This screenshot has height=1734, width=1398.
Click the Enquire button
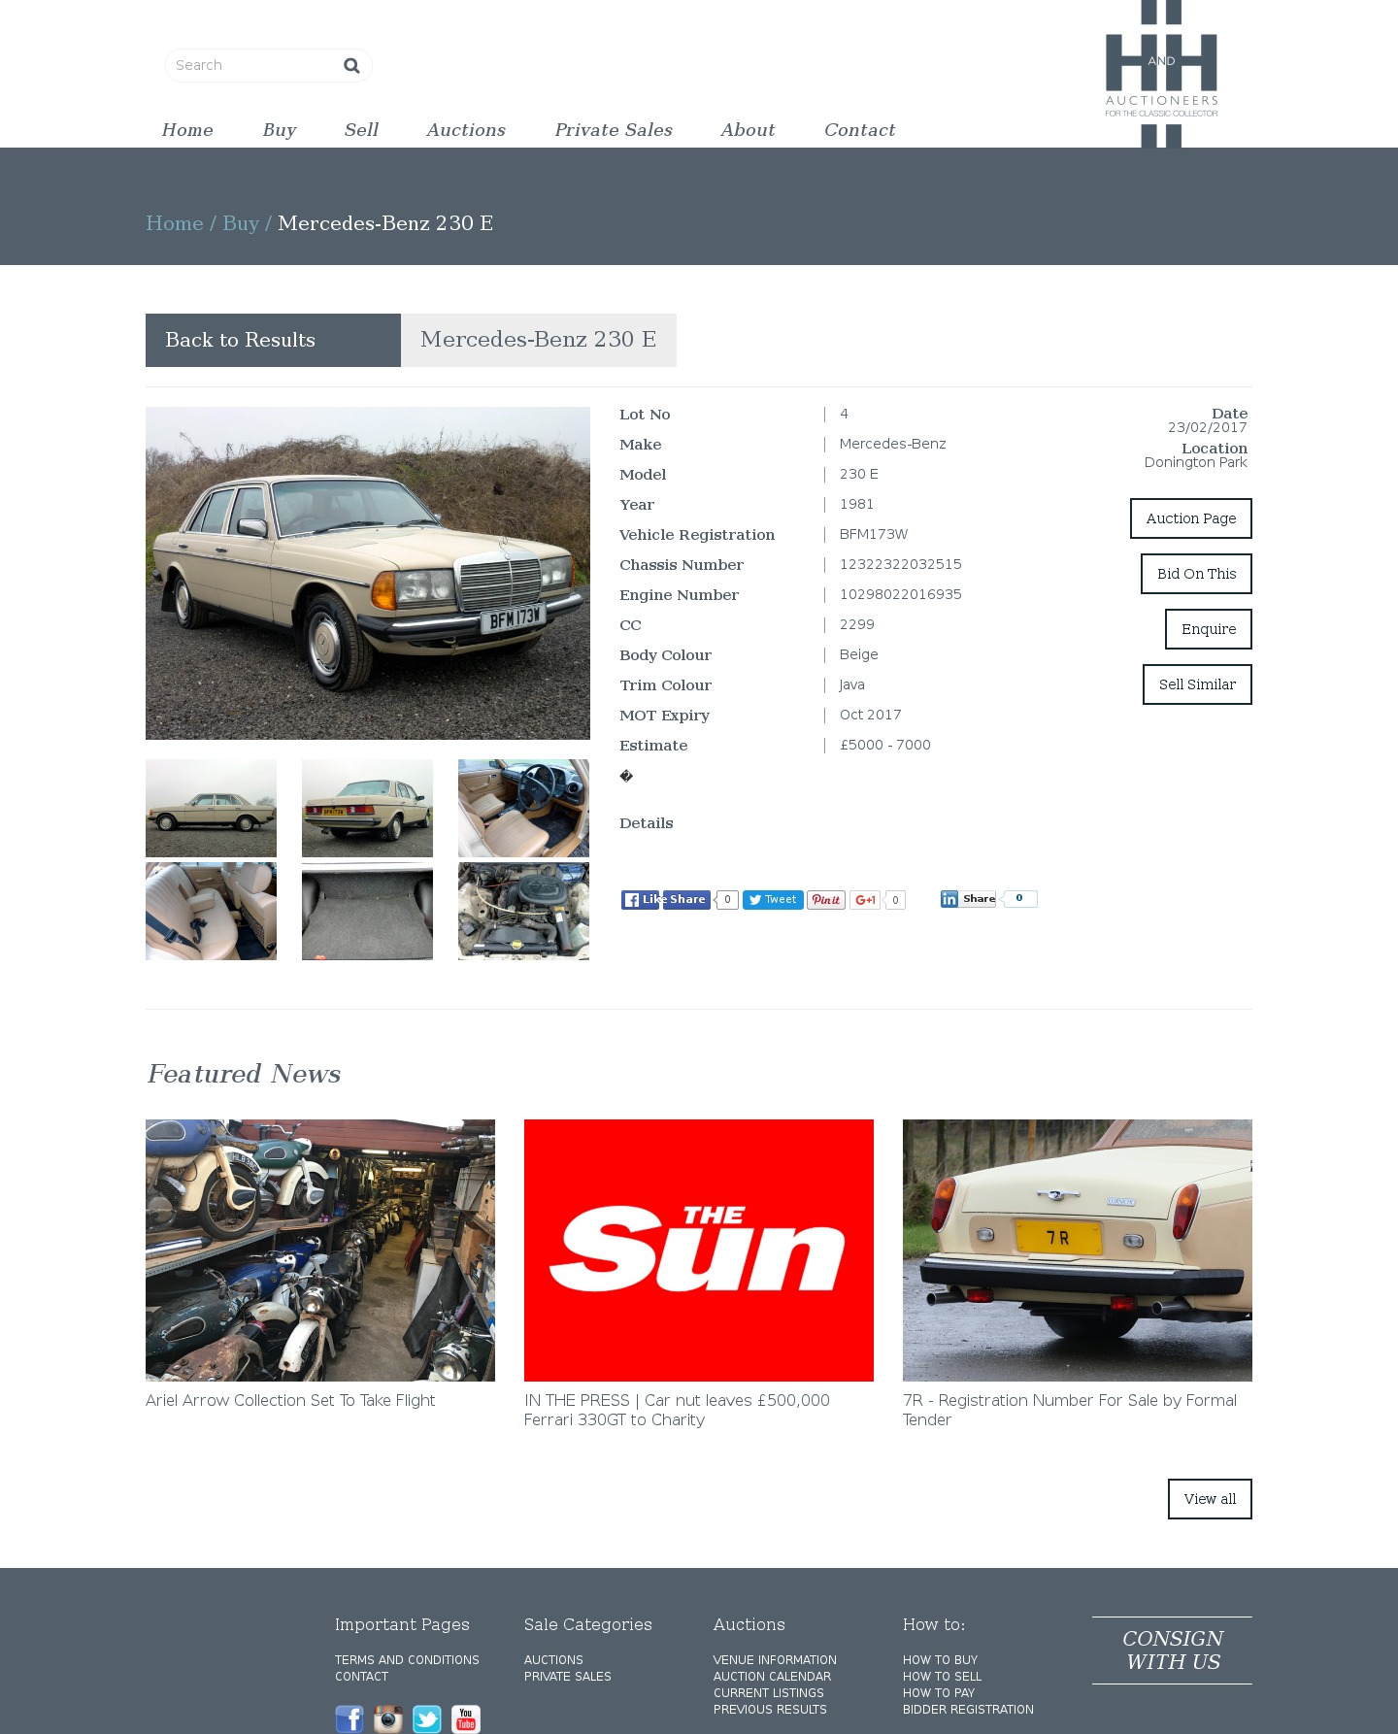(x=1209, y=629)
